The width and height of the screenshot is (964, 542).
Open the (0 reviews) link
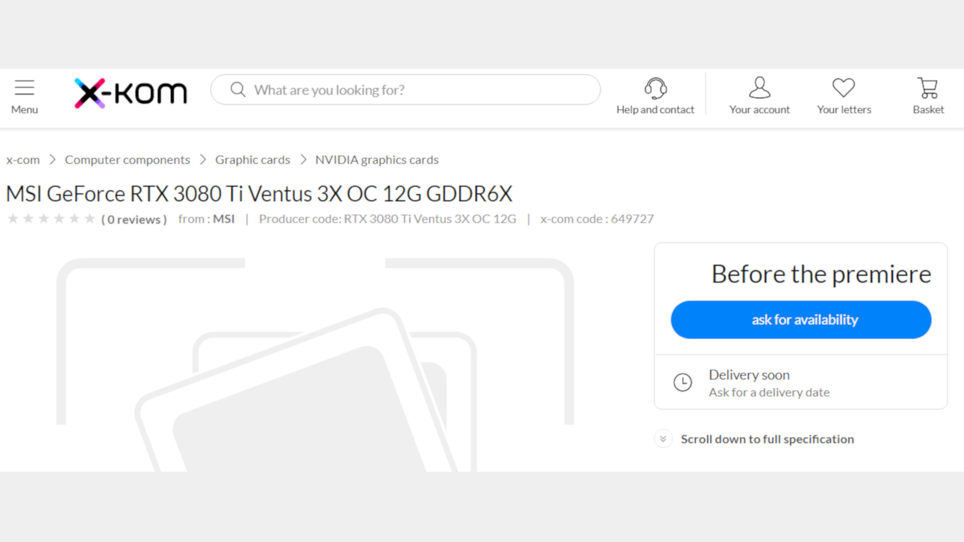click(x=134, y=219)
